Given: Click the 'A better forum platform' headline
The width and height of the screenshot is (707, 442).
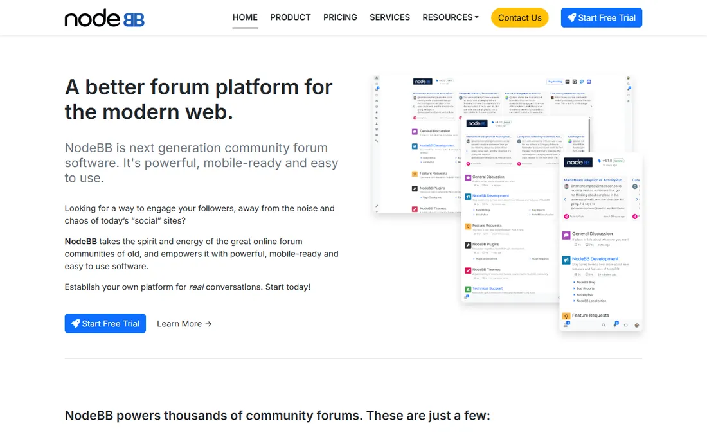Looking at the screenshot, I should 199,99.
